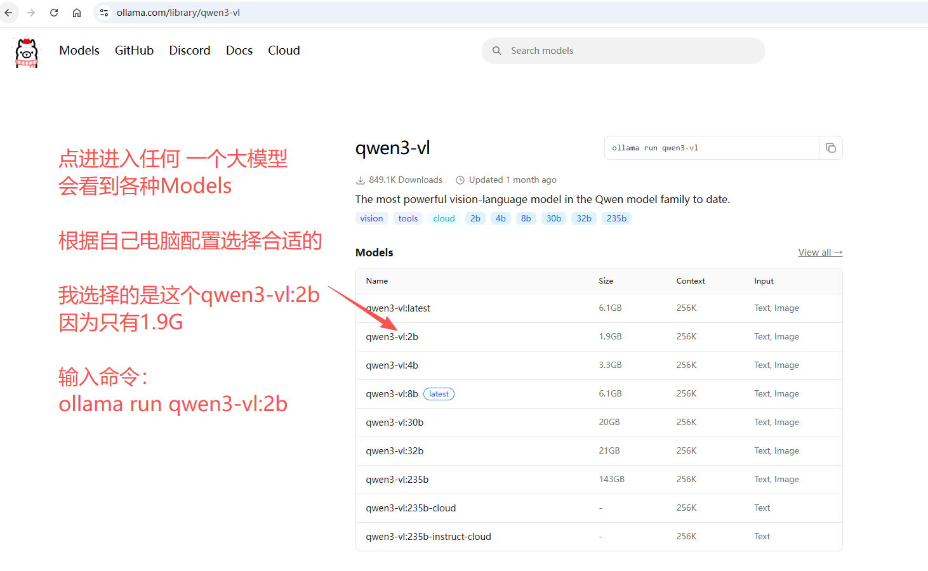This screenshot has height=571, width=928.
Task: Select the ollama run qwen3-vl command box
Action: (x=712, y=148)
